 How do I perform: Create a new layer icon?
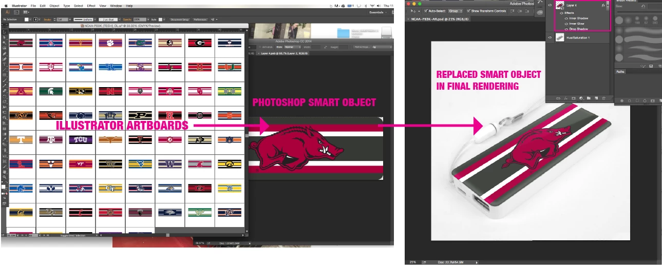pos(596,98)
